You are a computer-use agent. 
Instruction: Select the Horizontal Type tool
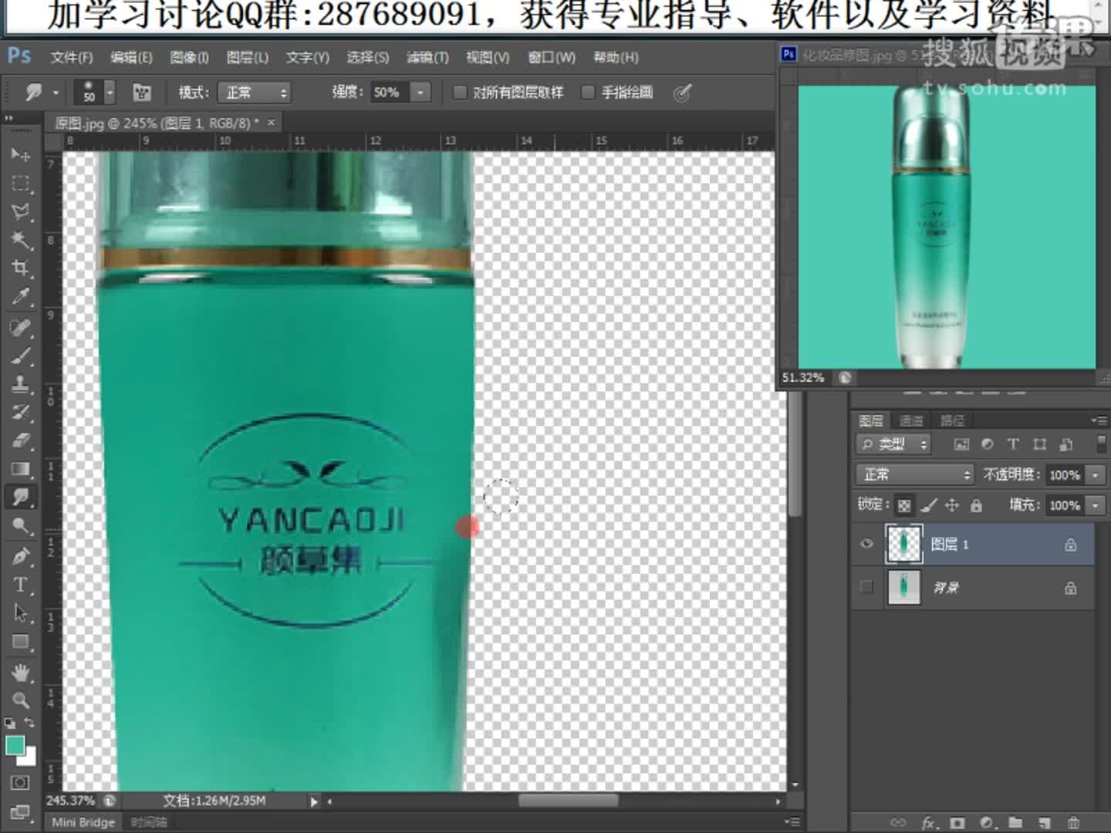[x=20, y=585]
